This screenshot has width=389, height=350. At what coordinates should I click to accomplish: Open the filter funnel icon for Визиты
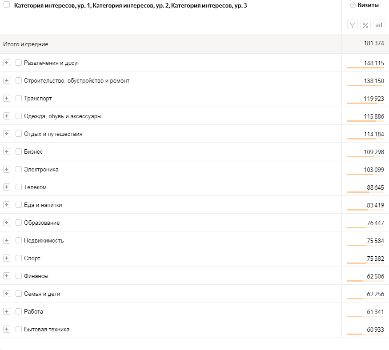coord(352,25)
